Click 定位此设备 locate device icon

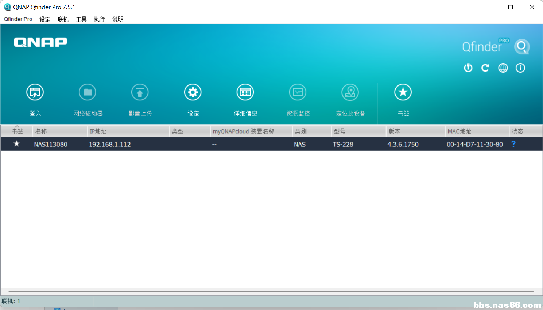point(350,92)
